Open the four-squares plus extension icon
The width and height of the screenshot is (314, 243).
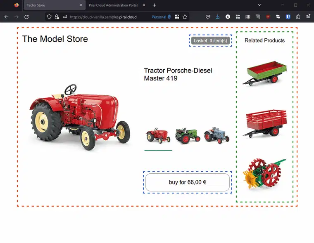click(238, 17)
